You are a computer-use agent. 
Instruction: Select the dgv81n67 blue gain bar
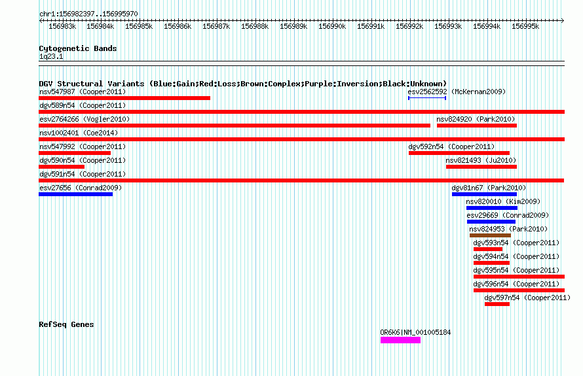pos(485,194)
